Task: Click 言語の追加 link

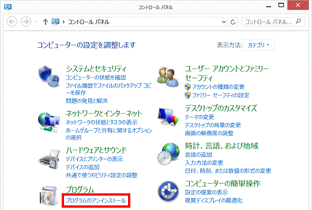Action: pyautogui.click(x=198, y=155)
